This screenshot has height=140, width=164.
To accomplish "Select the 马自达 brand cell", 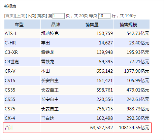I will pyautogui.click(x=59, y=118).
